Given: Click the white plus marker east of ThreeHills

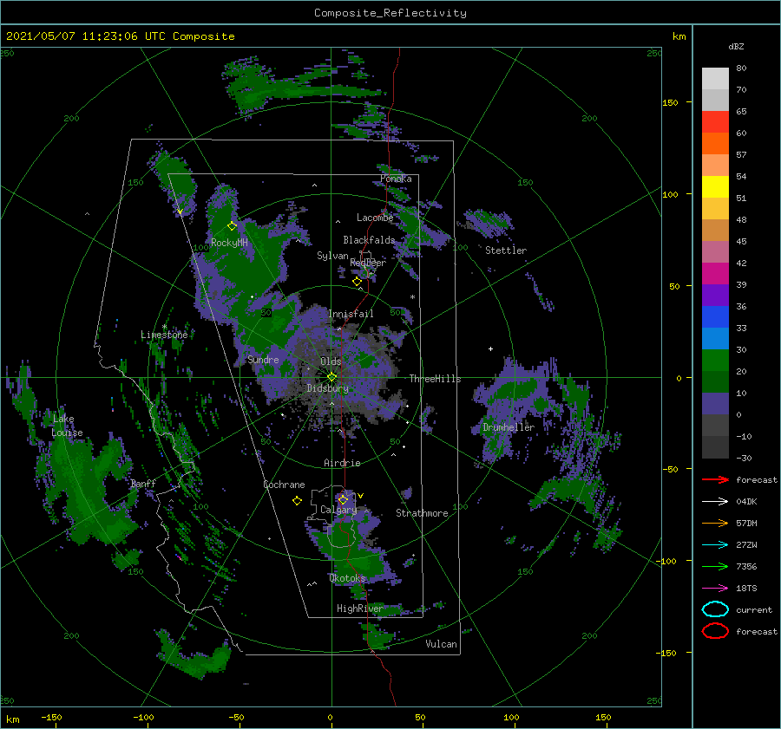Looking at the screenshot, I should 490,348.
